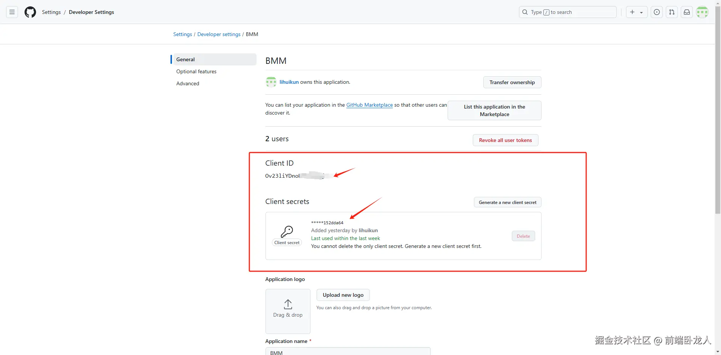Click the GitHub Octocat logo
The width and height of the screenshot is (721, 355).
pyautogui.click(x=30, y=12)
